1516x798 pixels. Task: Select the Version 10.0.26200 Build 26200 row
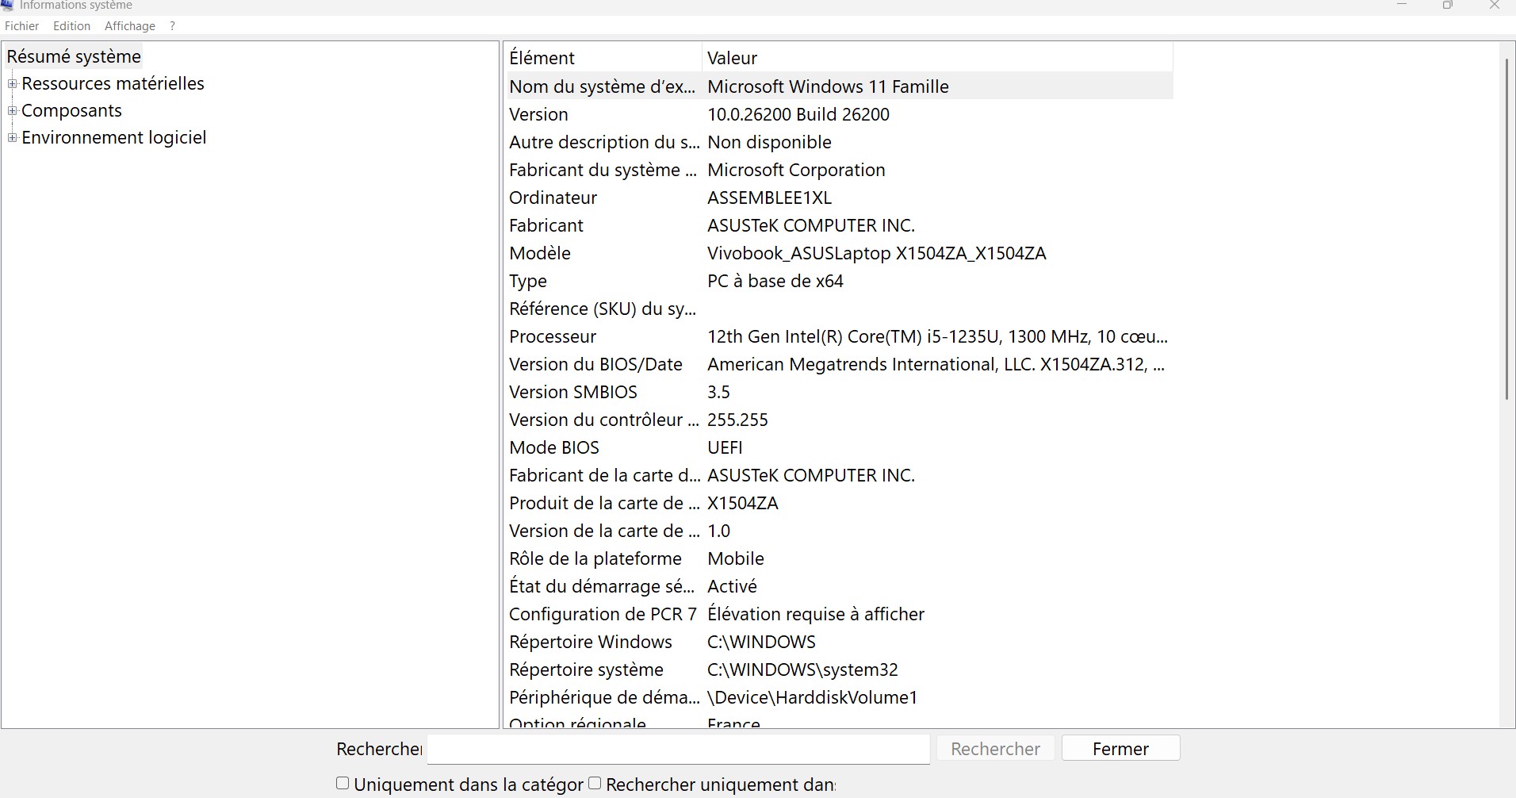click(x=840, y=114)
